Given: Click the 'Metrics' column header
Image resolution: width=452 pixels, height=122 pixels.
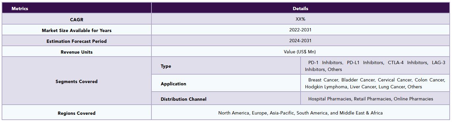Looking at the screenshot, I should click(77, 8).
